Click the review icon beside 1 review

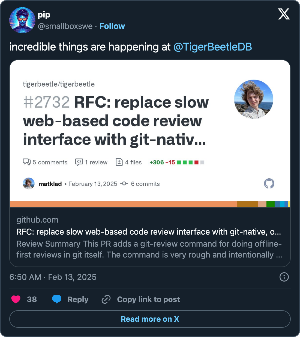coord(79,162)
